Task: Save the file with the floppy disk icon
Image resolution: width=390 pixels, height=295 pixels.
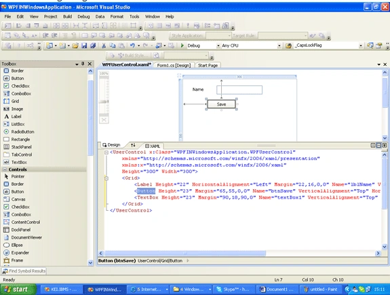Action: click(x=84, y=45)
